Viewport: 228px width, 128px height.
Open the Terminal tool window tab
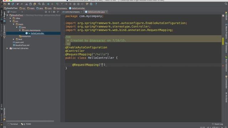[13, 124]
